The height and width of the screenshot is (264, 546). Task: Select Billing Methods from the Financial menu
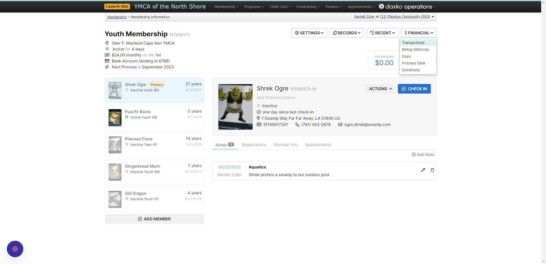(415, 49)
